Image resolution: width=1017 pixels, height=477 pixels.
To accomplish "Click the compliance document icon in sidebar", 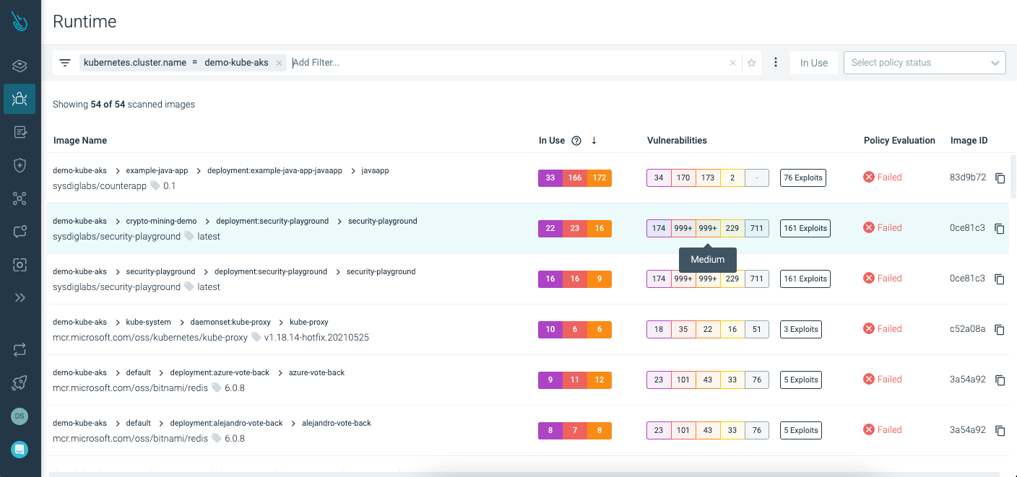I will 19,132.
